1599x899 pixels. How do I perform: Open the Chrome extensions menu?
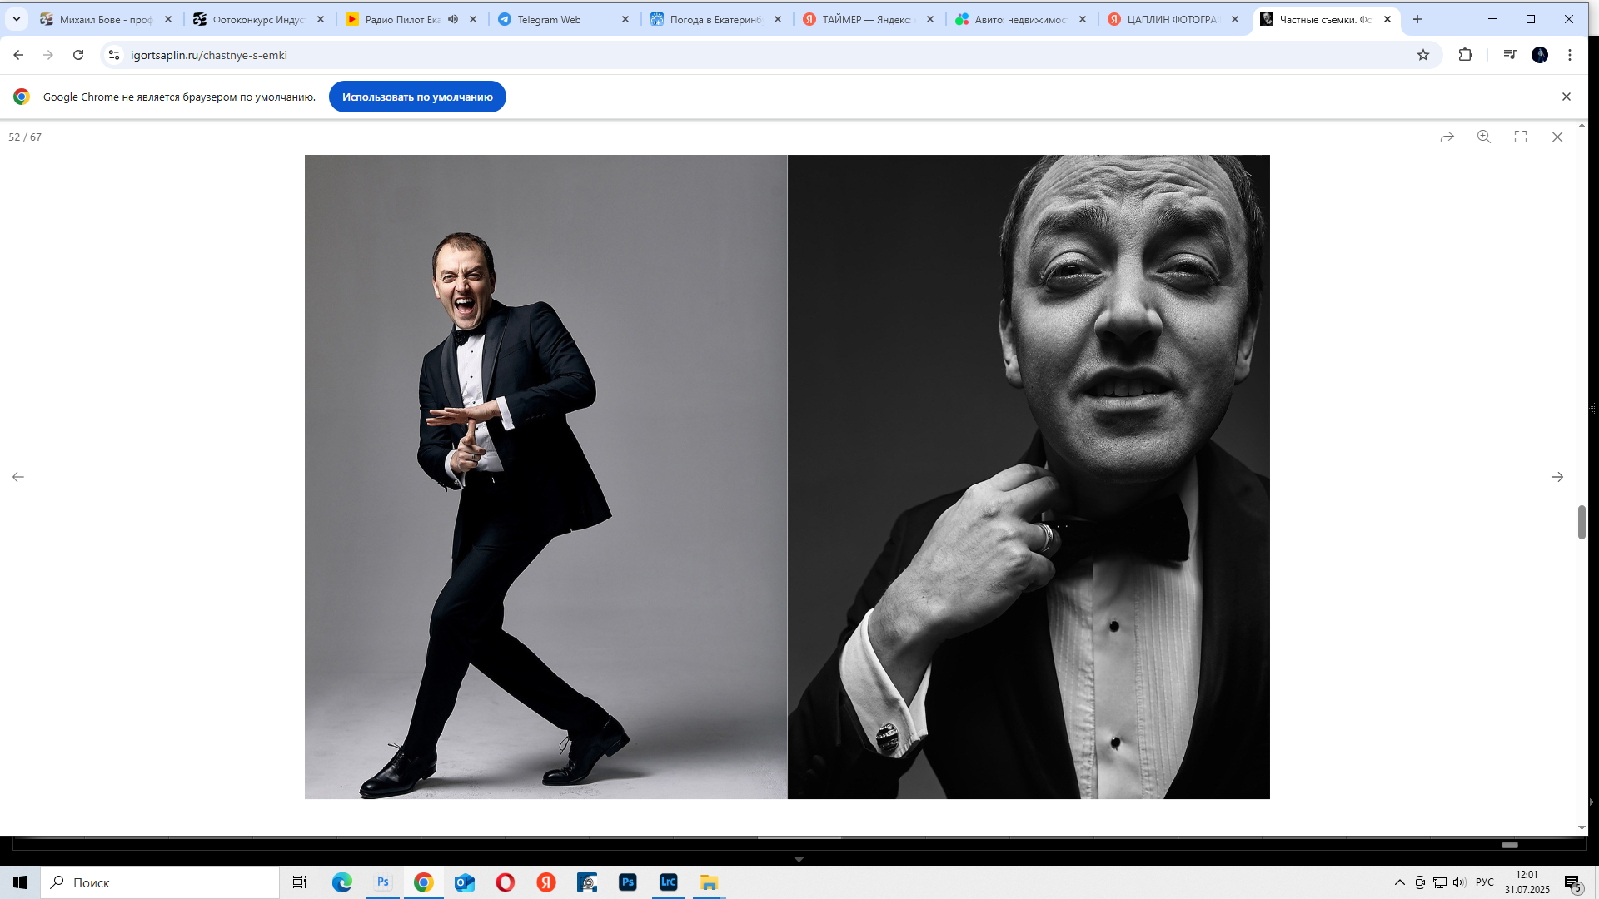[x=1466, y=55]
